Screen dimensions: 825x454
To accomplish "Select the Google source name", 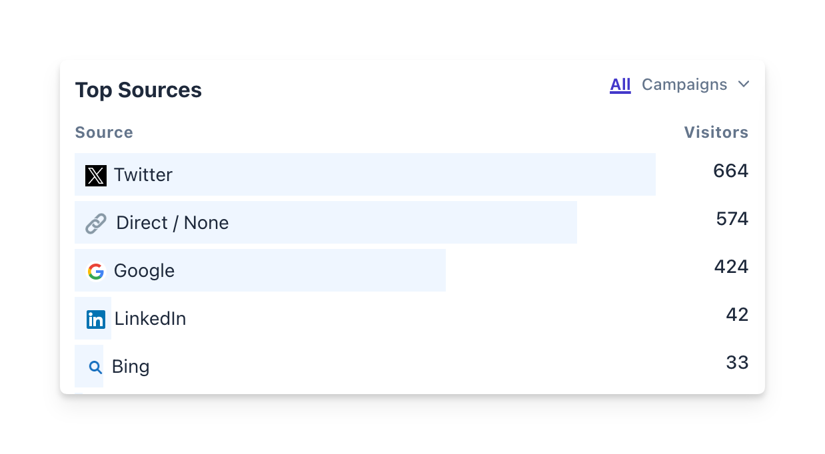I will pos(144,271).
